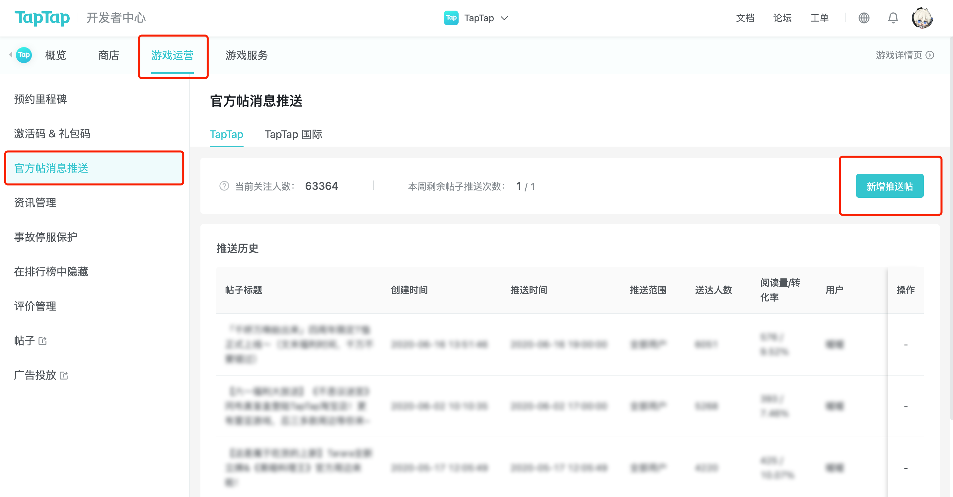Viewport: 953px width, 497px height.
Task: Select 资讯管理 in the sidebar
Action: pos(35,203)
